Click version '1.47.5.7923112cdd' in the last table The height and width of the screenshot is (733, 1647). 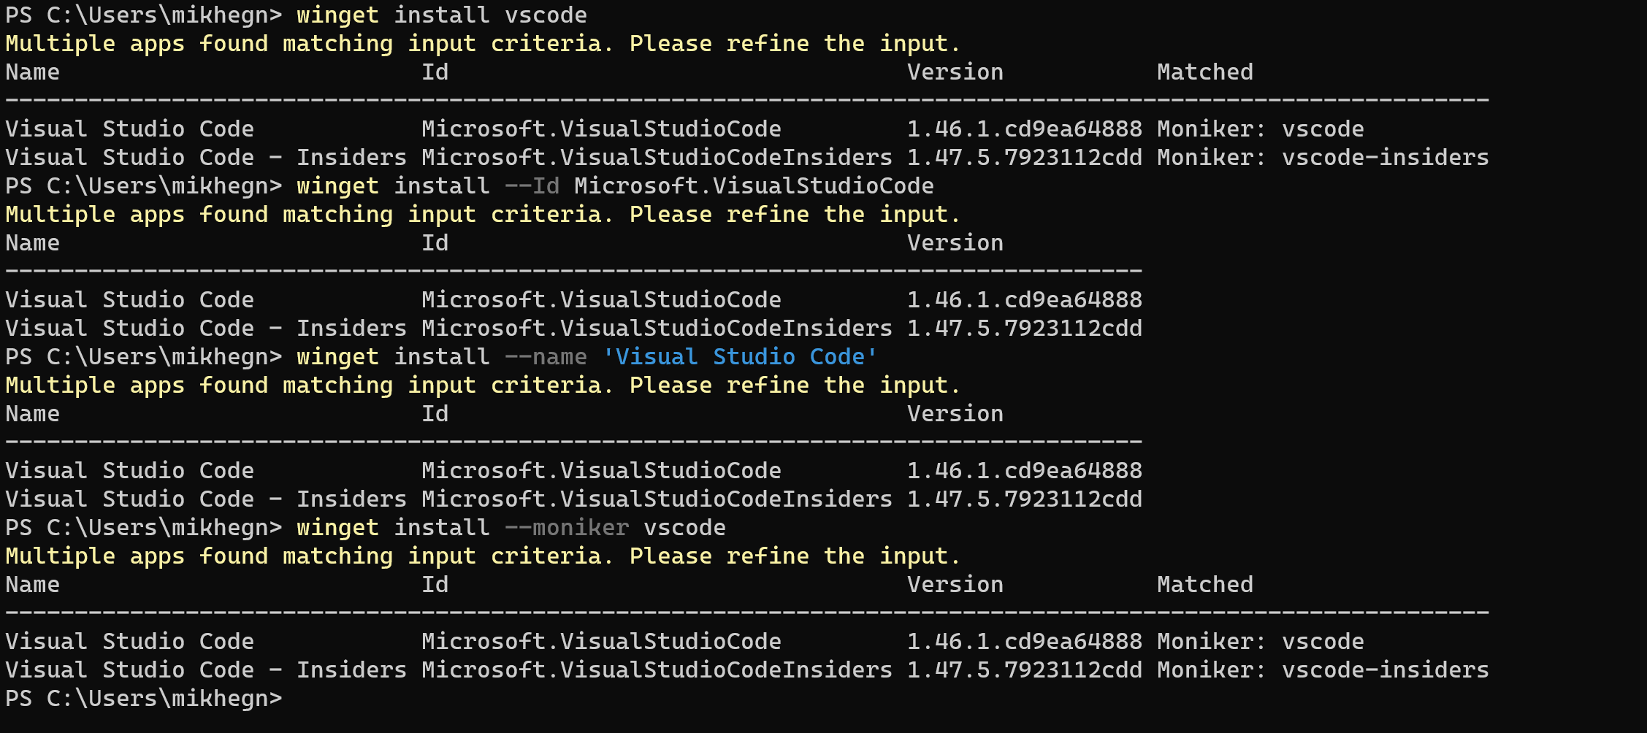click(x=1025, y=670)
